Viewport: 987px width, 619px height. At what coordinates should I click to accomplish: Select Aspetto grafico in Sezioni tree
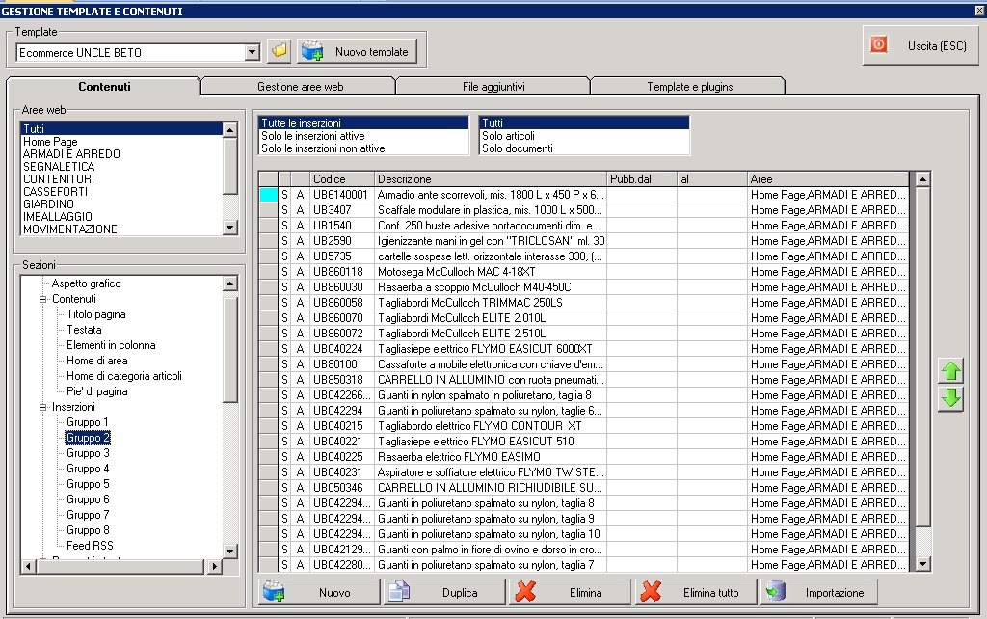point(86,284)
